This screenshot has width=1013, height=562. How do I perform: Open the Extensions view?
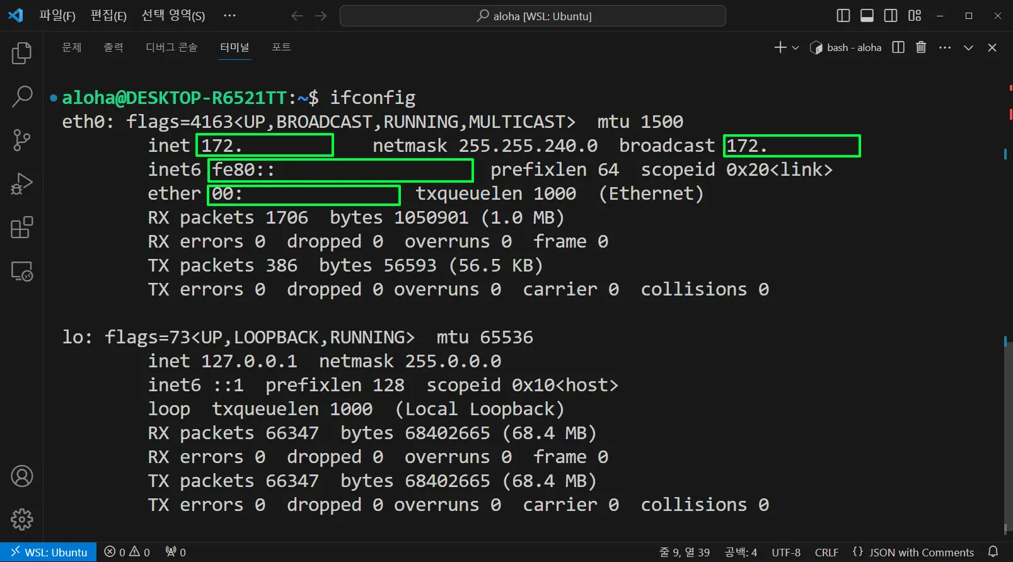point(21,227)
